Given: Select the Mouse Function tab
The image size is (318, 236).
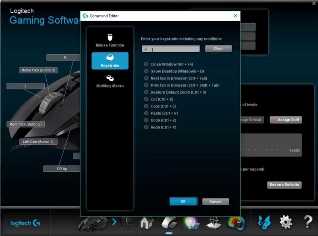Looking at the screenshot, I should tap(110, 41).
